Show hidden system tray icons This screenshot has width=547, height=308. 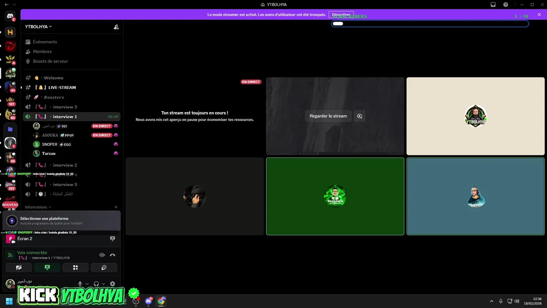pos(491,301)
